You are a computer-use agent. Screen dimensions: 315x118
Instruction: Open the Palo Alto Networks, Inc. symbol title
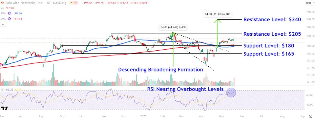[x=35, y=3]
